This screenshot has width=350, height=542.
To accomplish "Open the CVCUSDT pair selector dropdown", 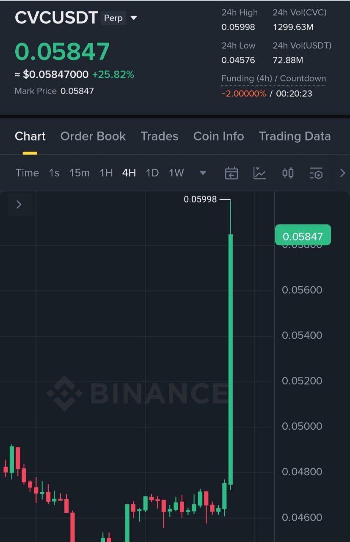I will (x=134, y=18).
